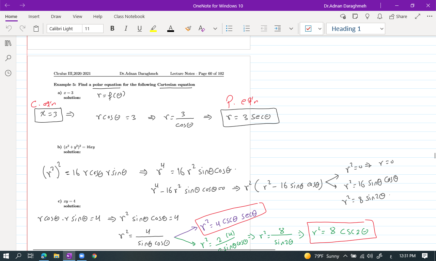The height and width of the screenshot is (261, 436).
Task: Expand more font formatting options chevron
Action: coord(215,29)
